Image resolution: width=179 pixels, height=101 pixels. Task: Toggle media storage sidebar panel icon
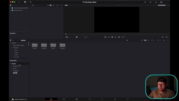(x=11, y=5)
